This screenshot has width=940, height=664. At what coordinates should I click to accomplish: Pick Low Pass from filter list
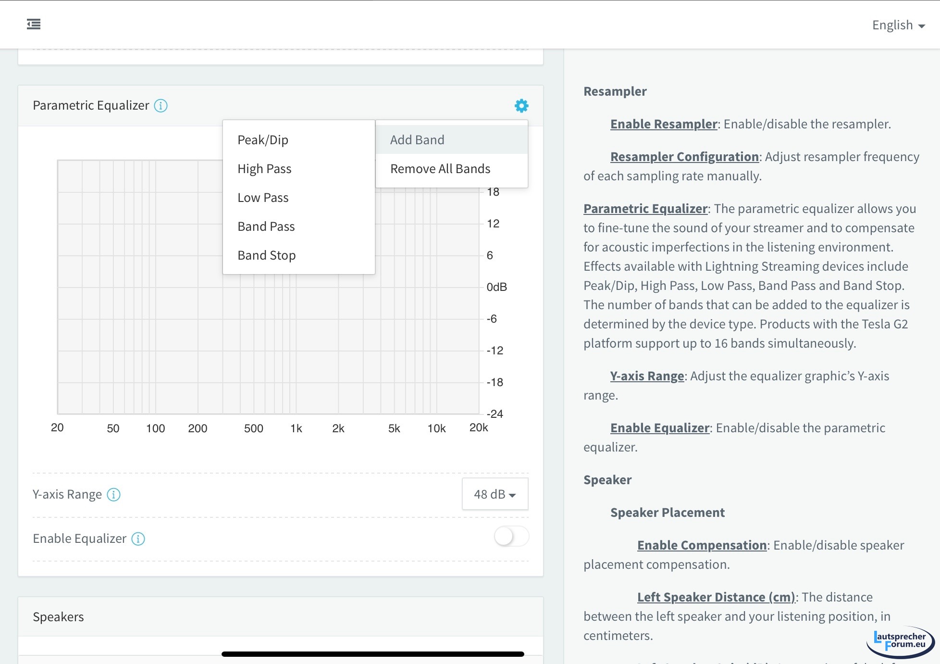coord(263,198)
